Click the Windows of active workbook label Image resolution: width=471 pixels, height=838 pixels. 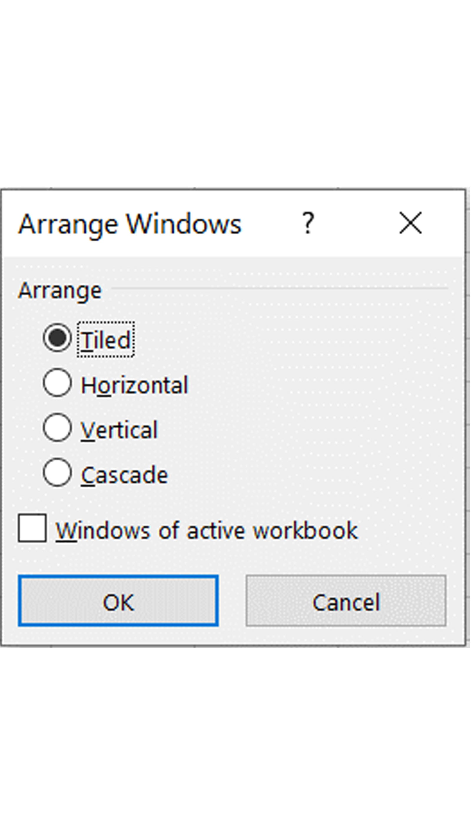pos(207,531)
